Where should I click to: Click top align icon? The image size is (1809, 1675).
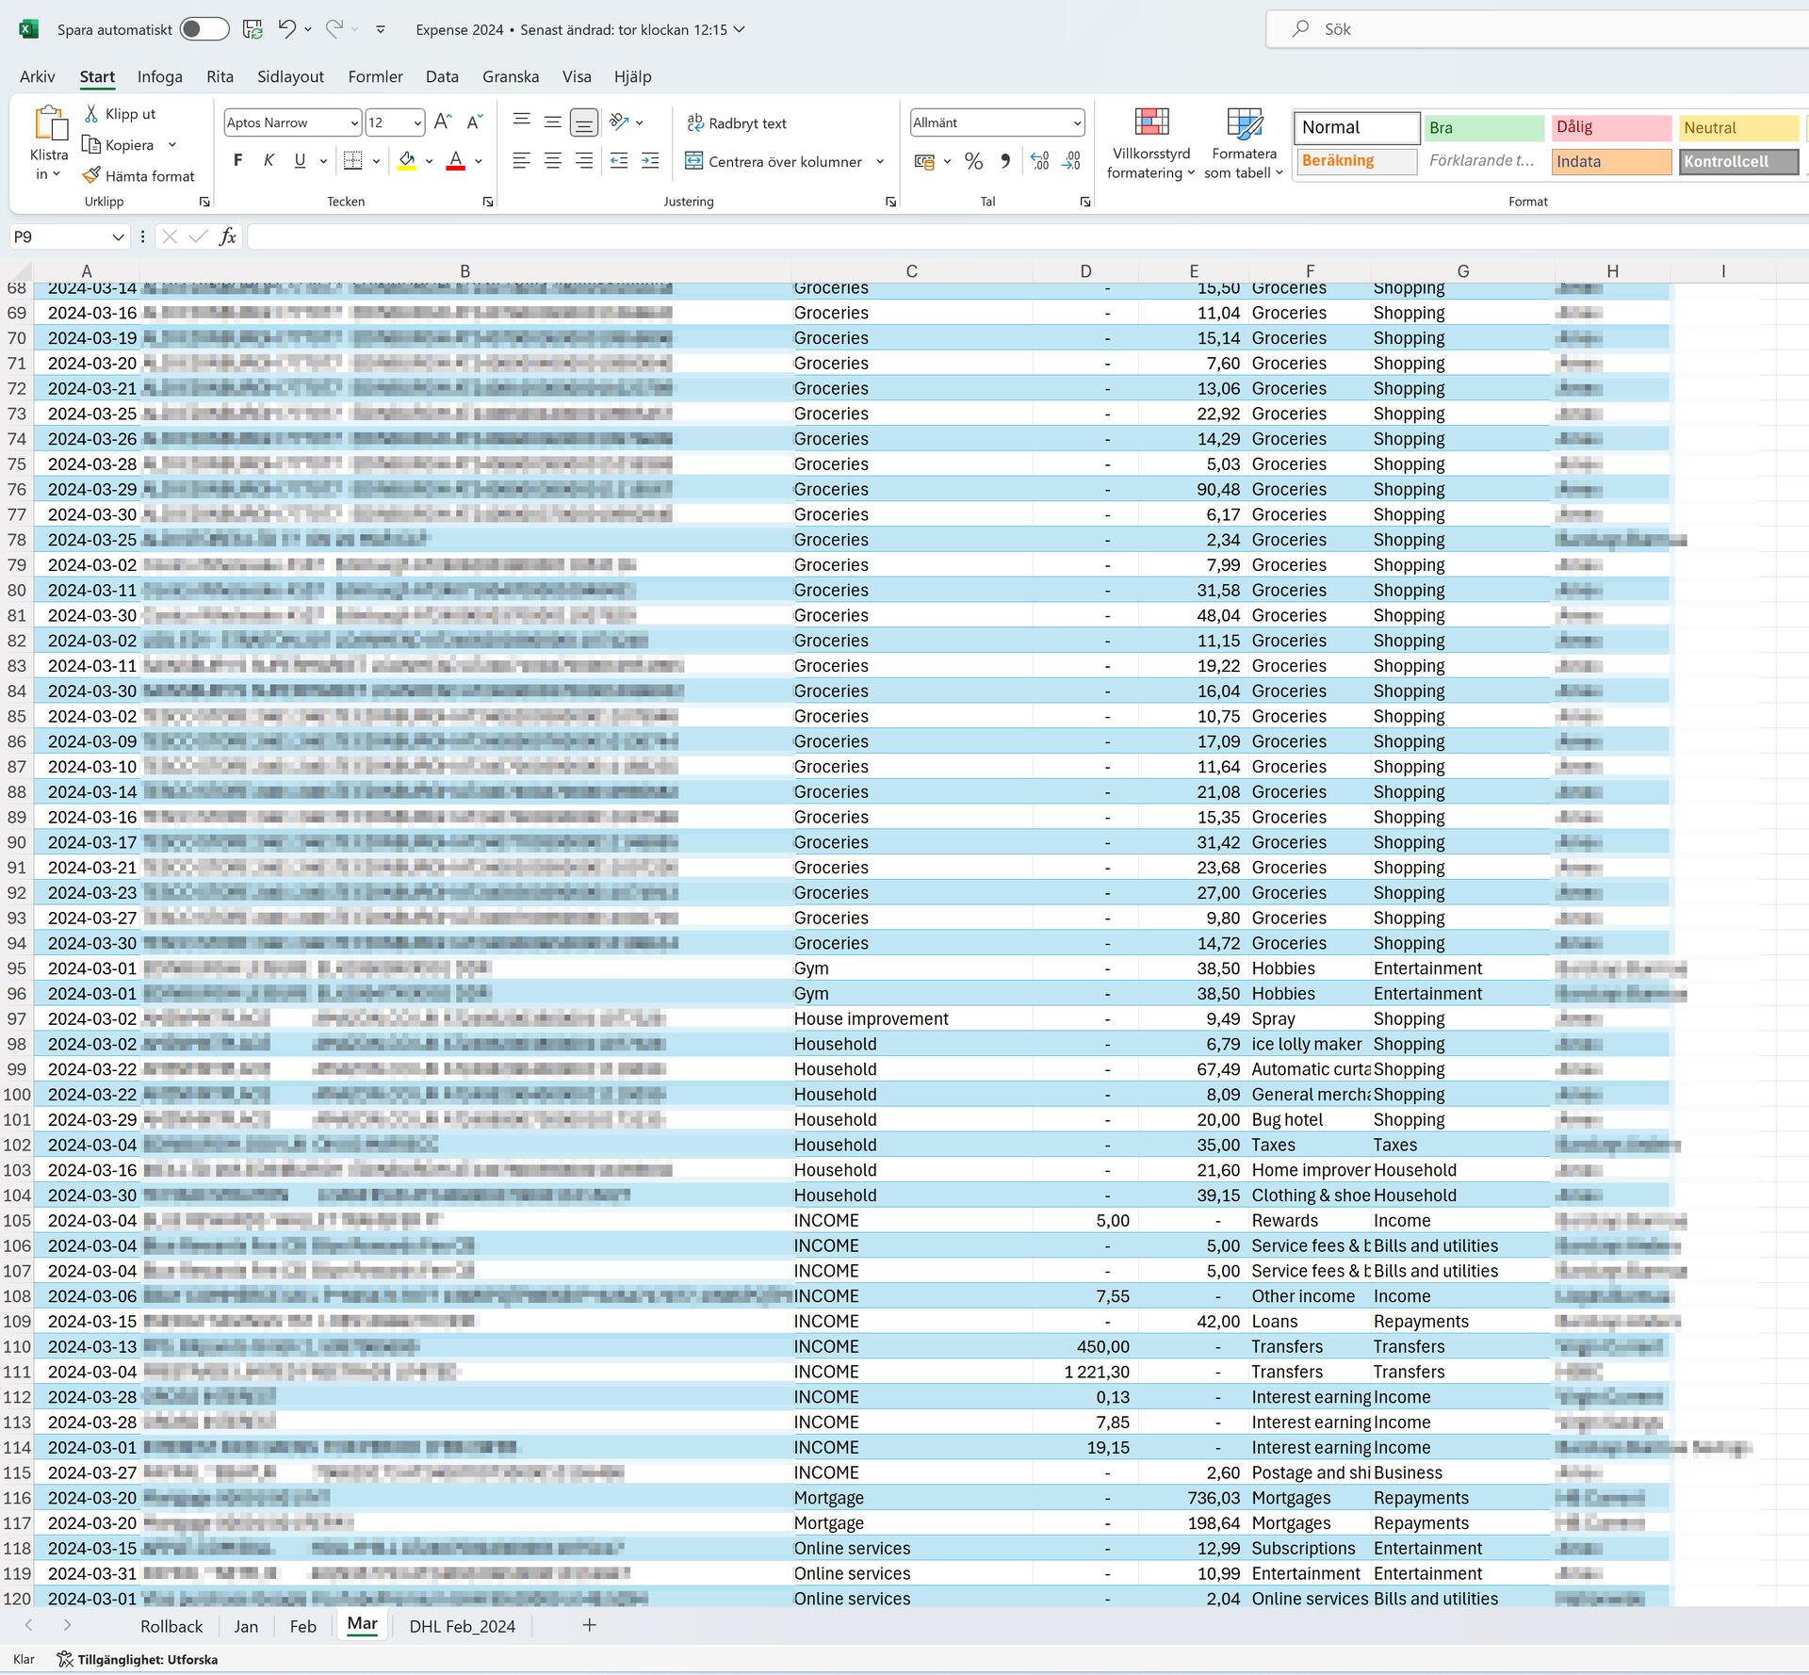521,122
